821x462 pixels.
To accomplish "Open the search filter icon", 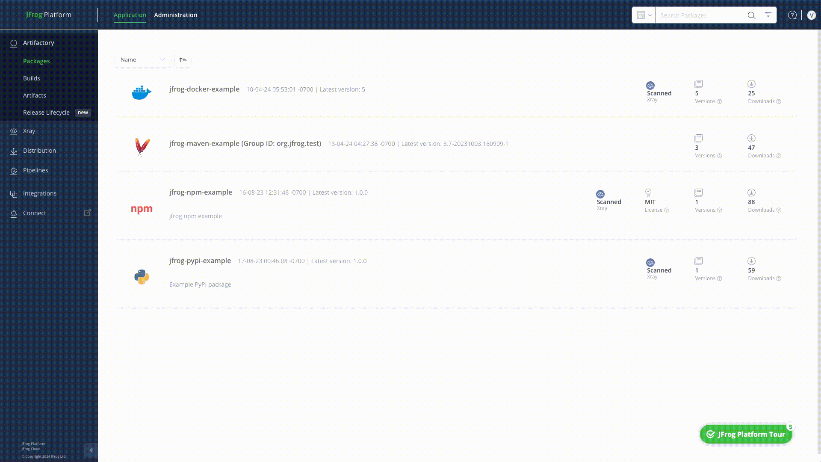I will [768, 15].
